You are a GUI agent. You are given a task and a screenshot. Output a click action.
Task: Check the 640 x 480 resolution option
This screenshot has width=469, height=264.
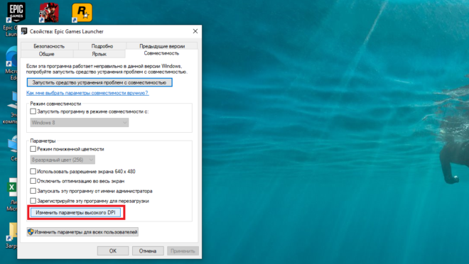point(33,171)
